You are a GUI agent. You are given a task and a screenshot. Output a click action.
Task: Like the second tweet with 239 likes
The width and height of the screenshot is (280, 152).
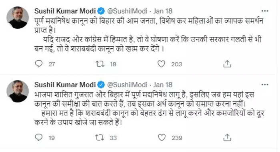click(x=162, y=138)
